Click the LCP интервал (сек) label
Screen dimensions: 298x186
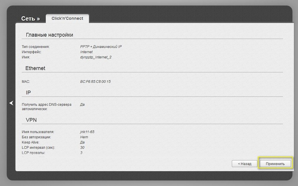[x=38, y=147]
